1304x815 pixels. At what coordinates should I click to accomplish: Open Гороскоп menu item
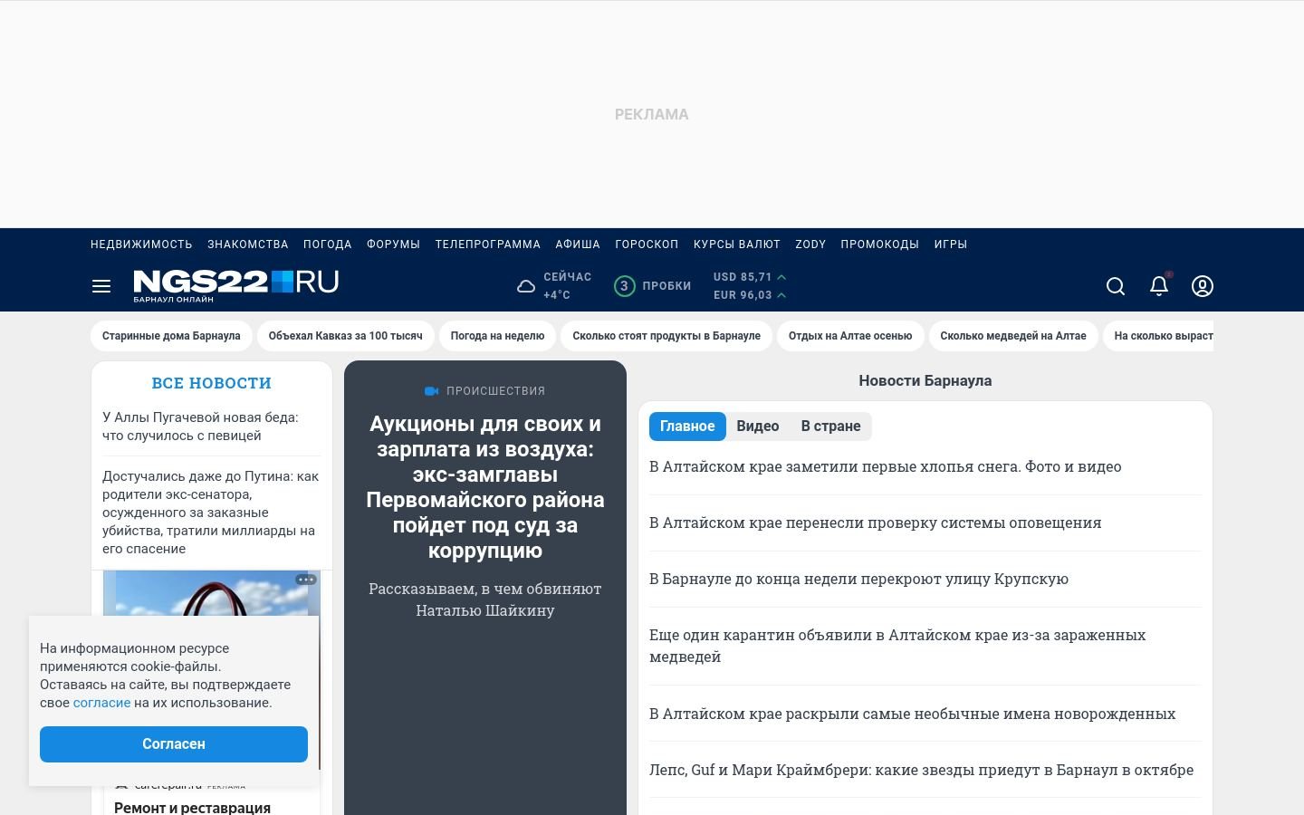pyautogui.click(x=647, y=244)
